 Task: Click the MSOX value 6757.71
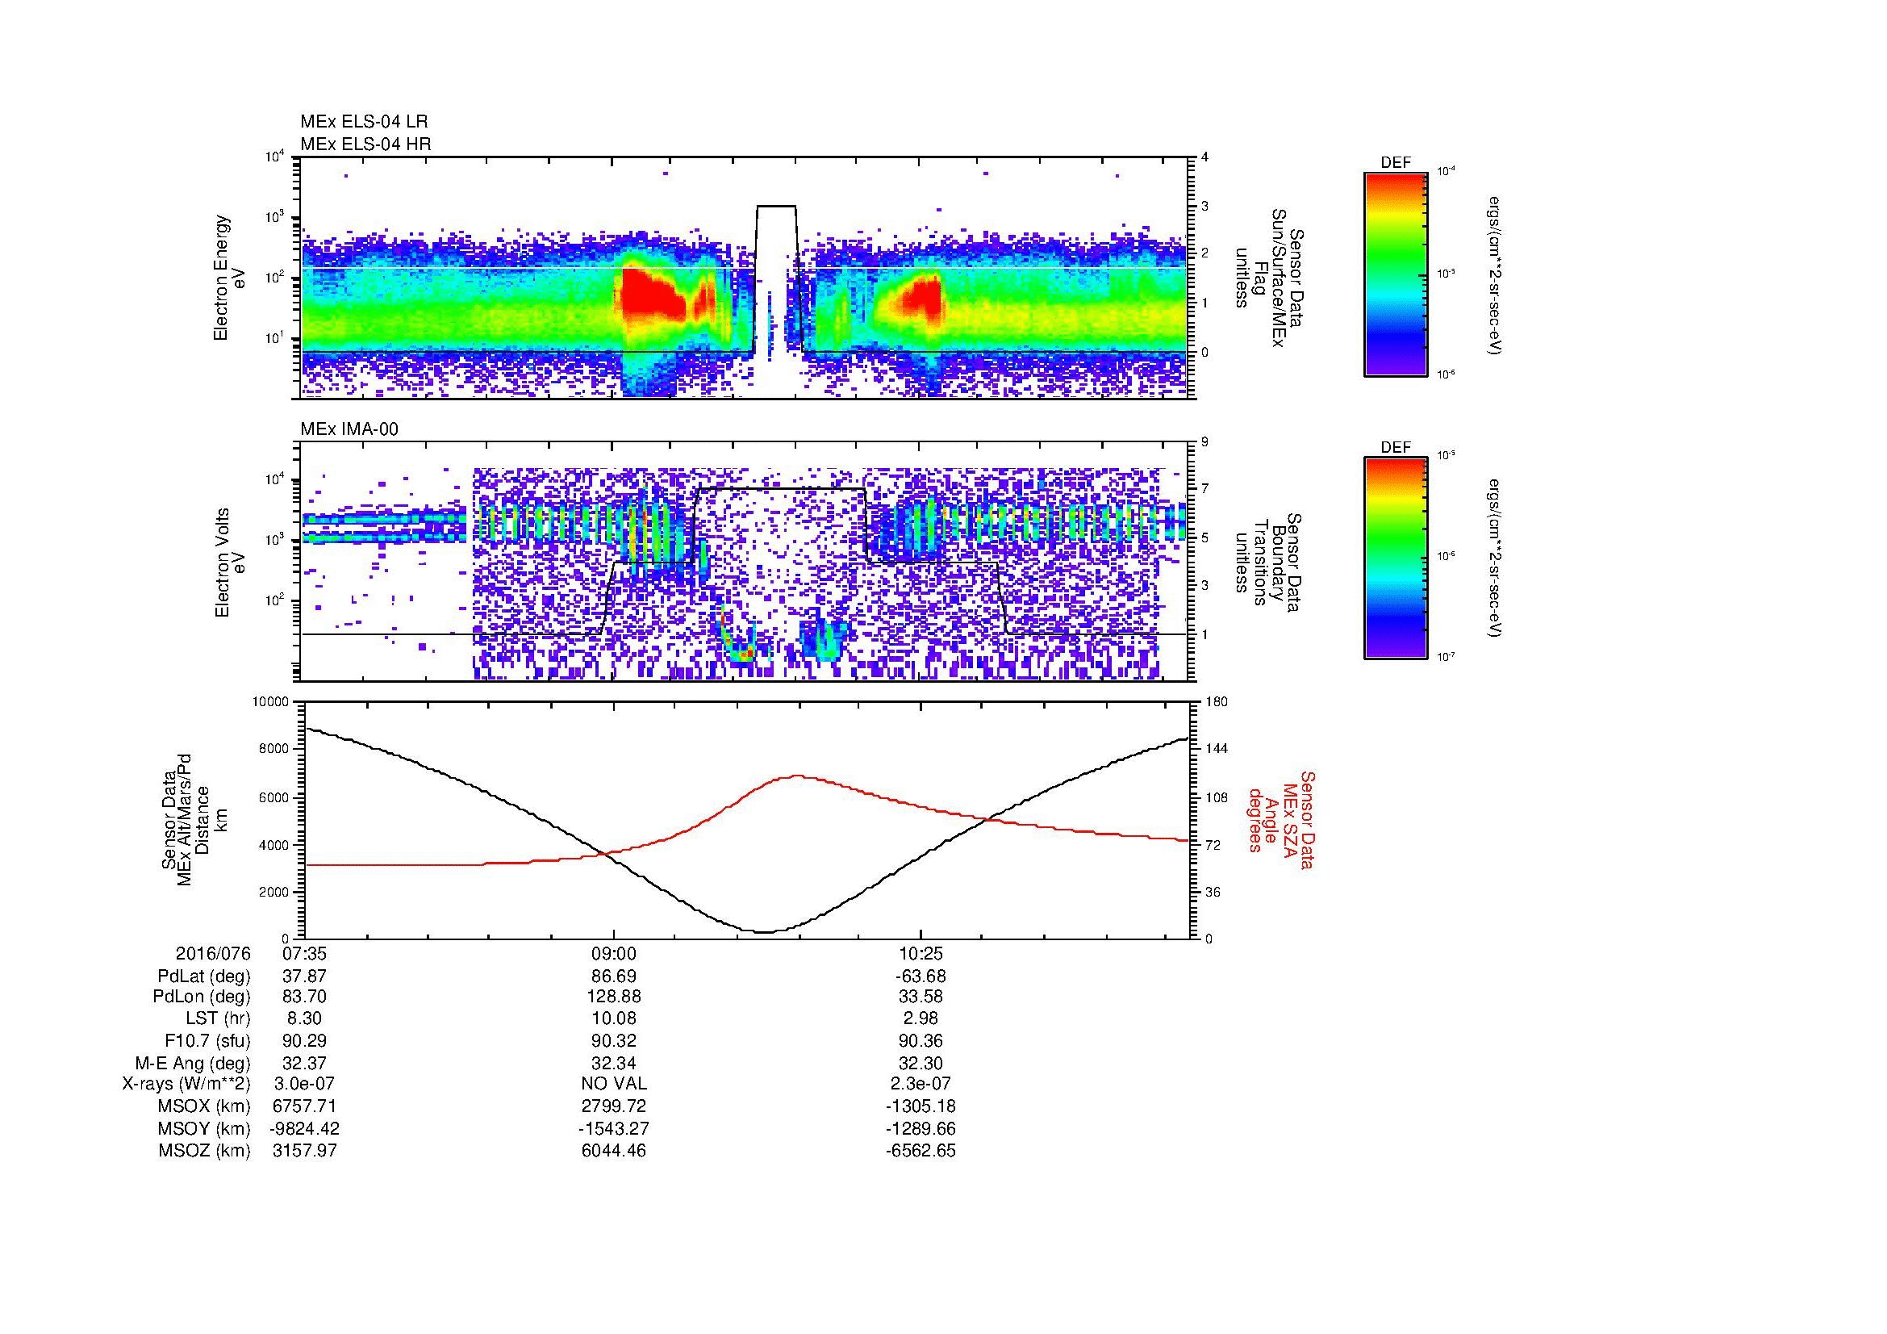tap(305, 1106)
